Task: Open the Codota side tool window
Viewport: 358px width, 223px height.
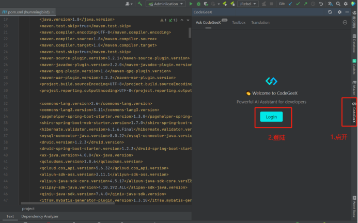Action: (354, 67)
